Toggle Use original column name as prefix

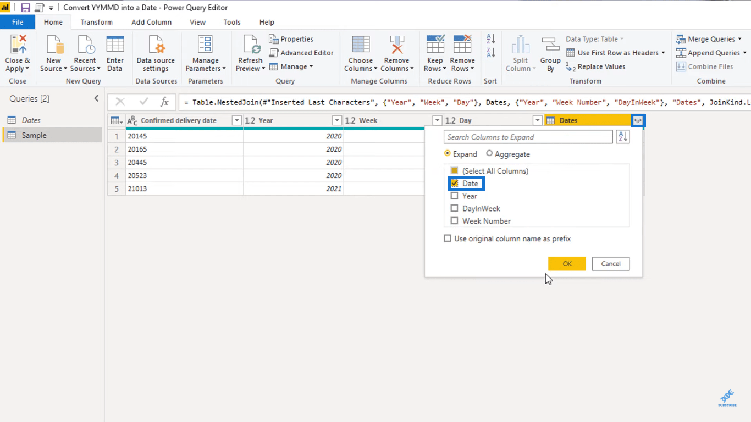click(x=448, y=238)
